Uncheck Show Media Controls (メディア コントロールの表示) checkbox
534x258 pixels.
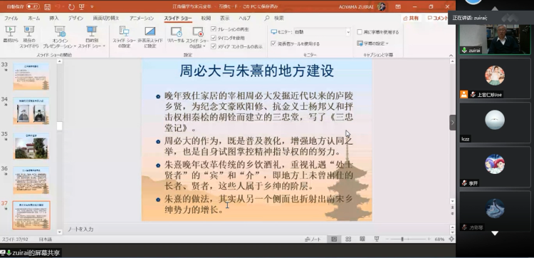pos(214,46)
